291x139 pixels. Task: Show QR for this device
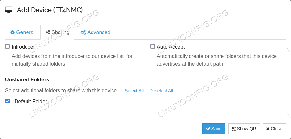pos(244,128)
